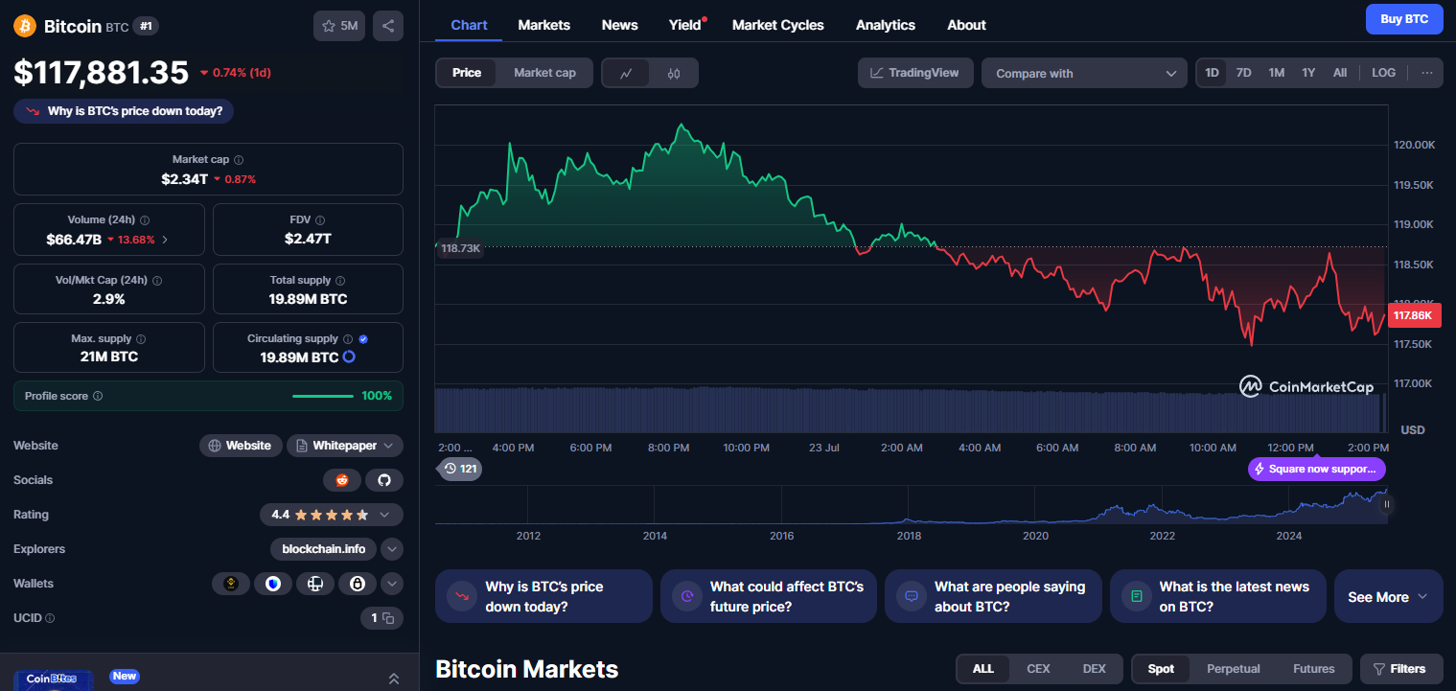Click the Buy BTC button
Screen dimensions: 1456x691
point(1404,19)
